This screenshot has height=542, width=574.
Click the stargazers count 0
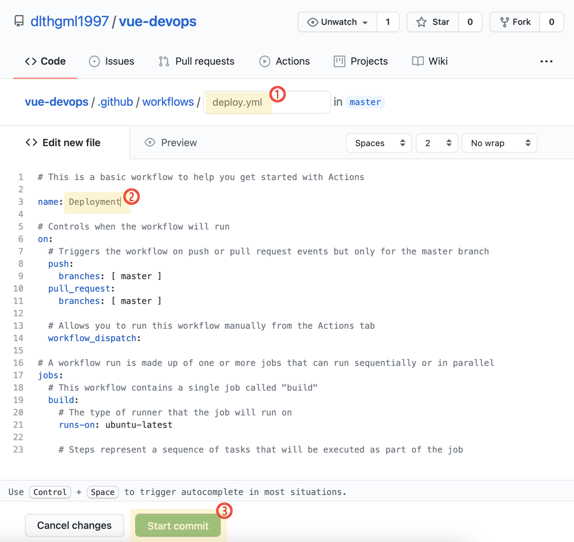point(470,22)
